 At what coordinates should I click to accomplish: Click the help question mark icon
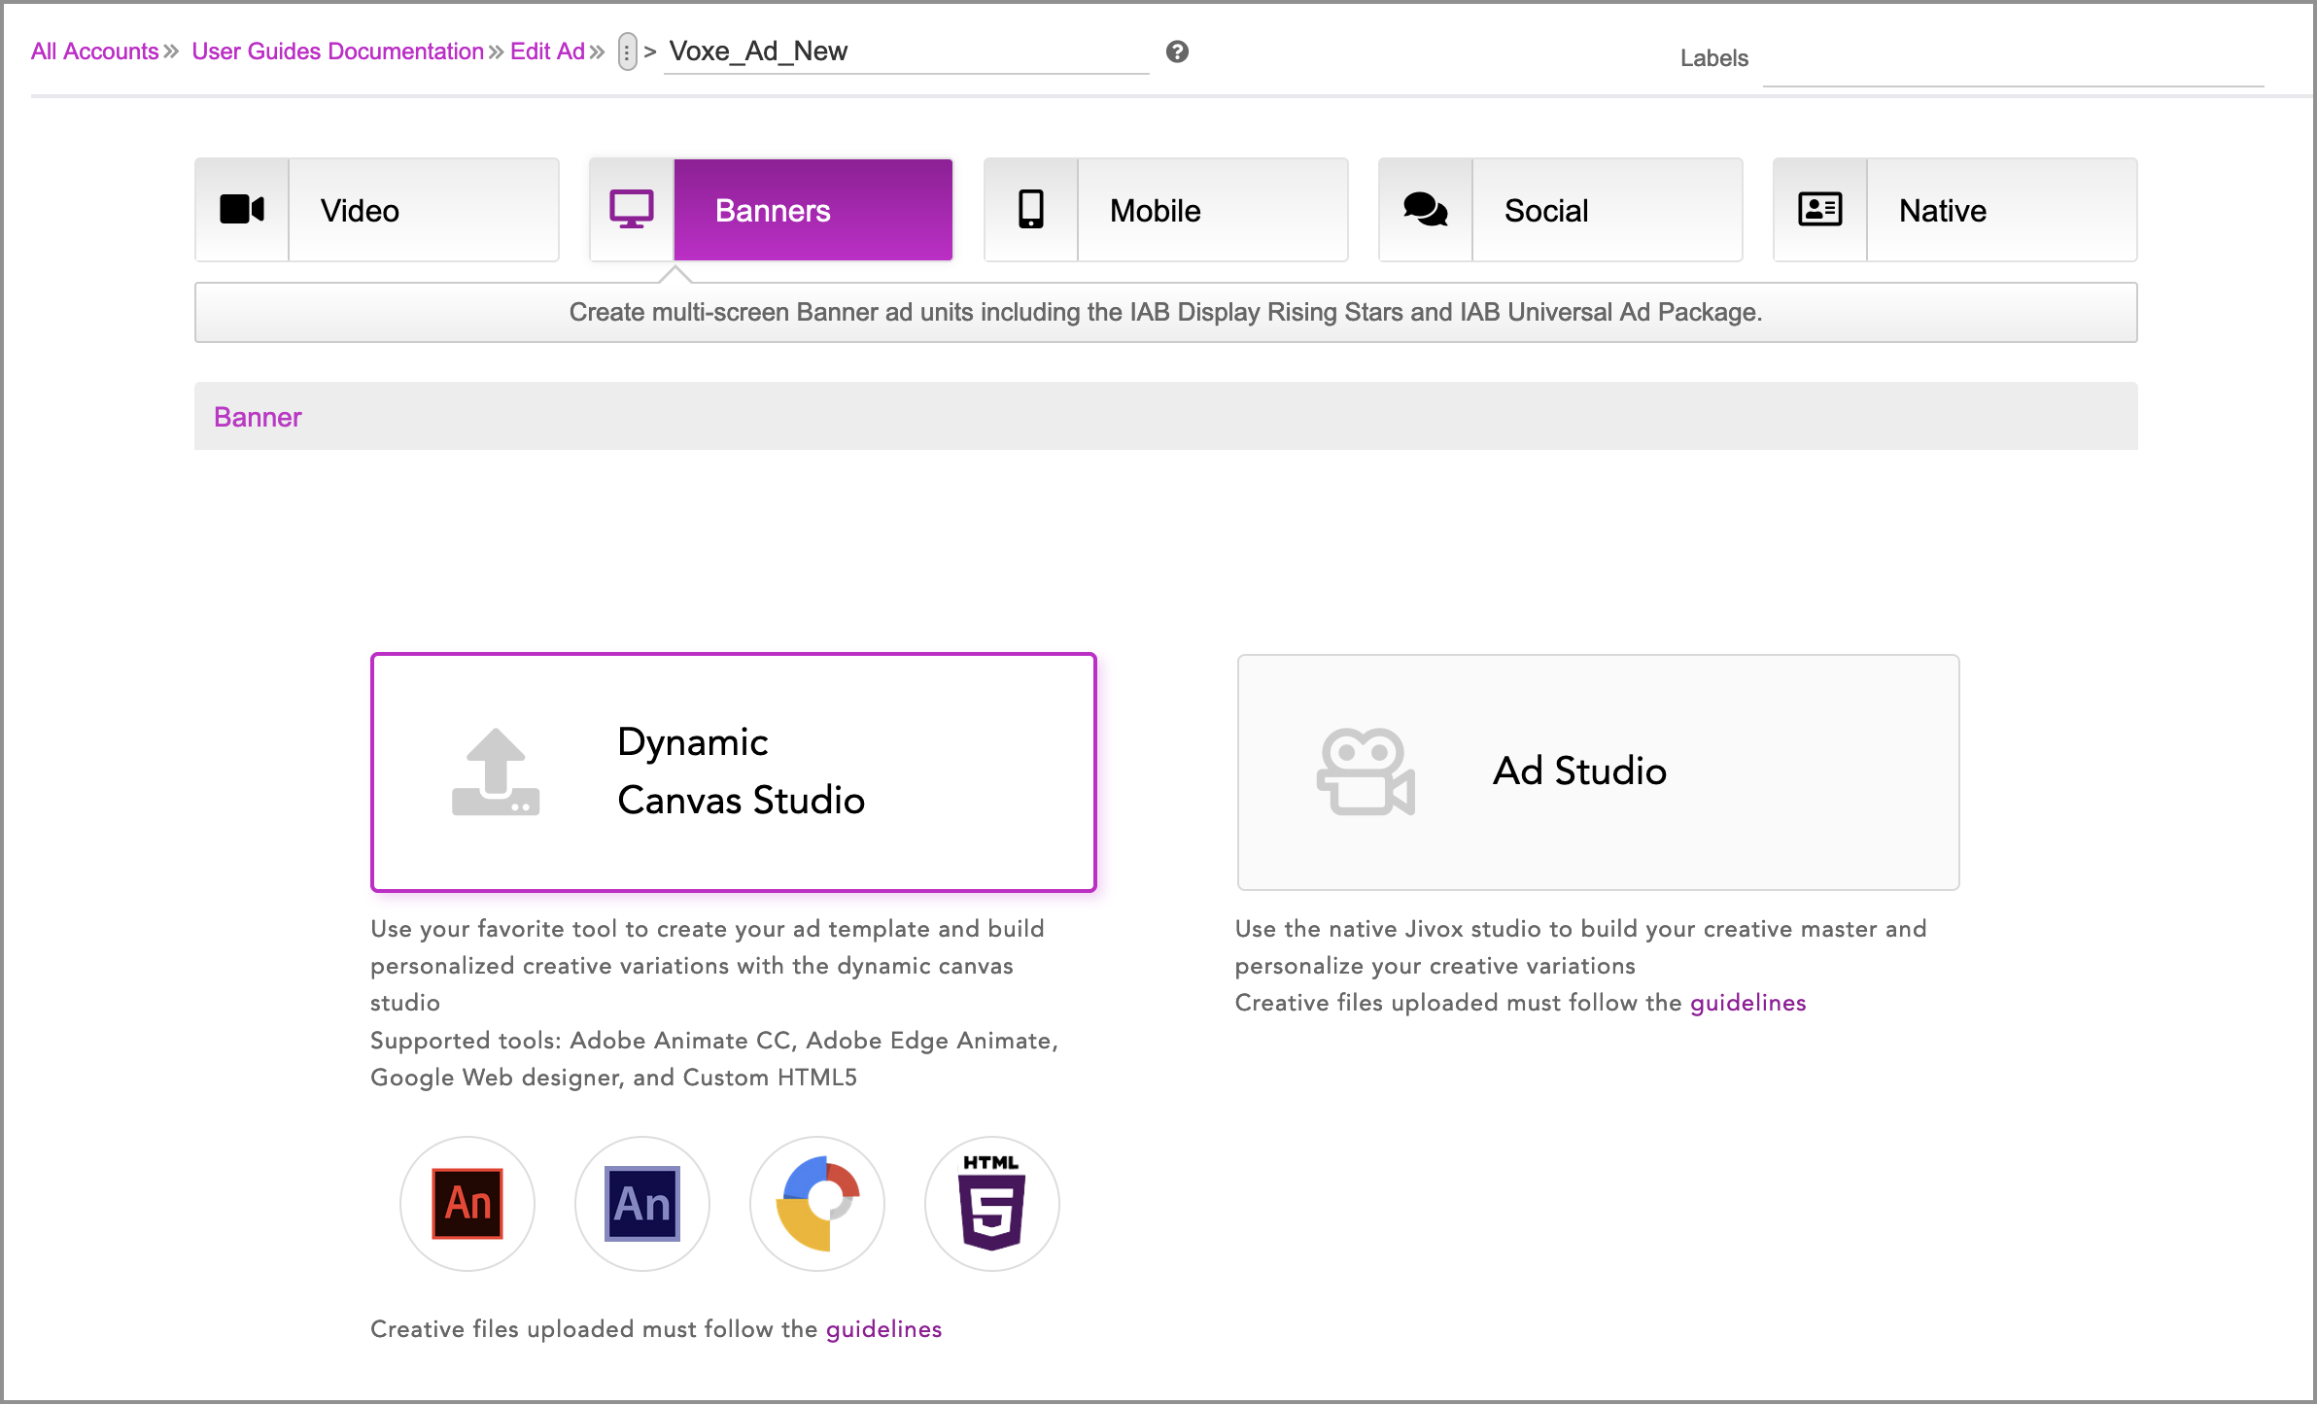pos(1177,51)
